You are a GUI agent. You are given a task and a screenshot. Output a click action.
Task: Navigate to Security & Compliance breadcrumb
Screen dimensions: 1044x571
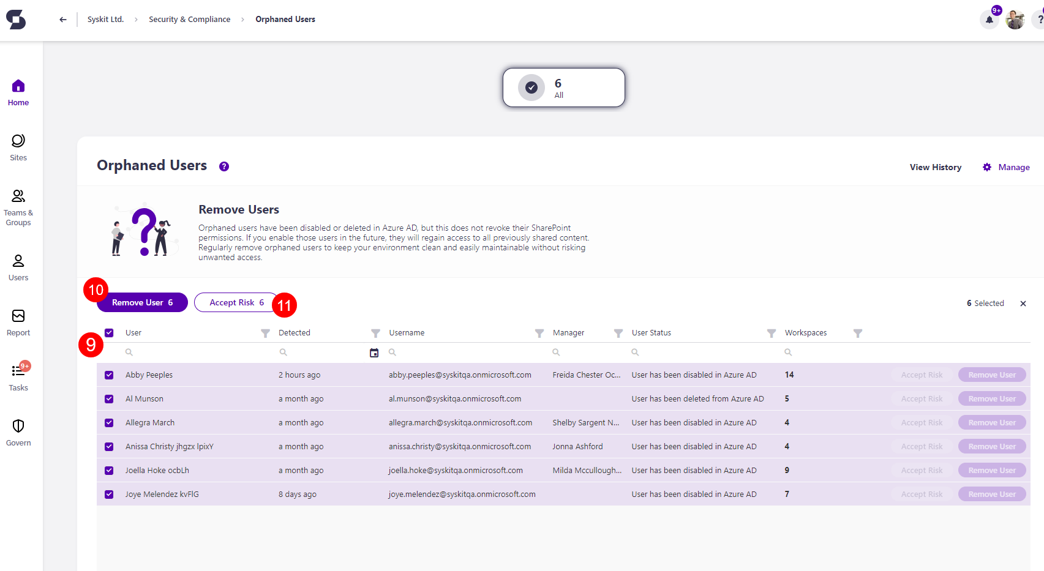[x=189, y=19]
